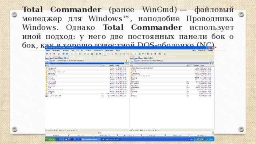Click into the command line input field
Screen dimensions: 256x144
(x=157, y=133)
